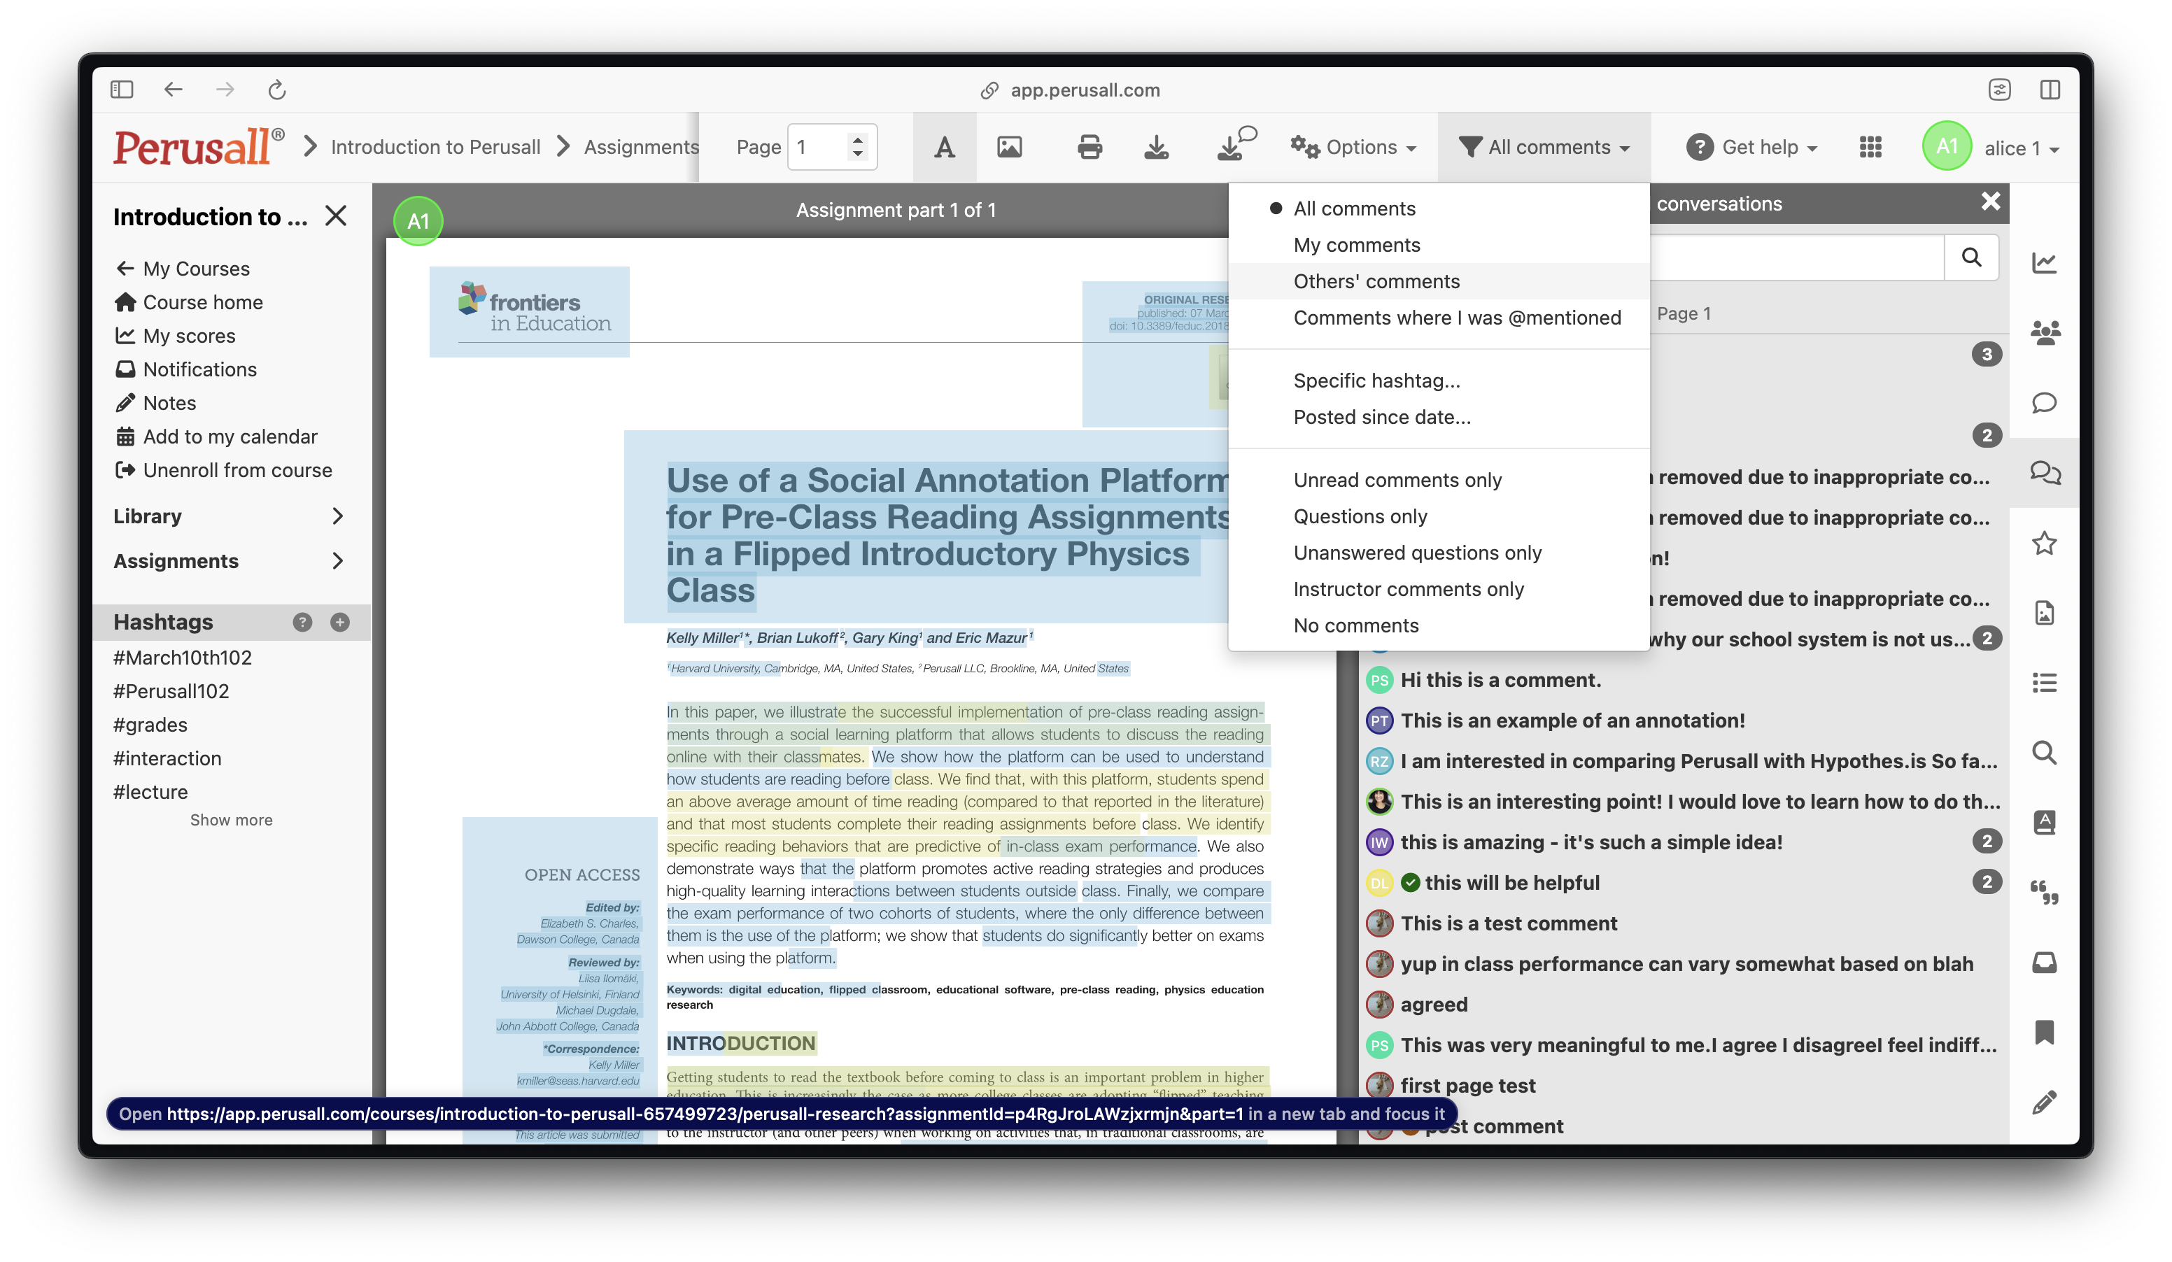2172x1262 pixels.
Task: Open starred items via star icon
Action: pyautogui.click(x=2045, y=544)
